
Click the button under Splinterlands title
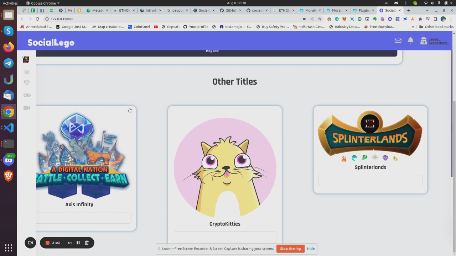[370, 181]
